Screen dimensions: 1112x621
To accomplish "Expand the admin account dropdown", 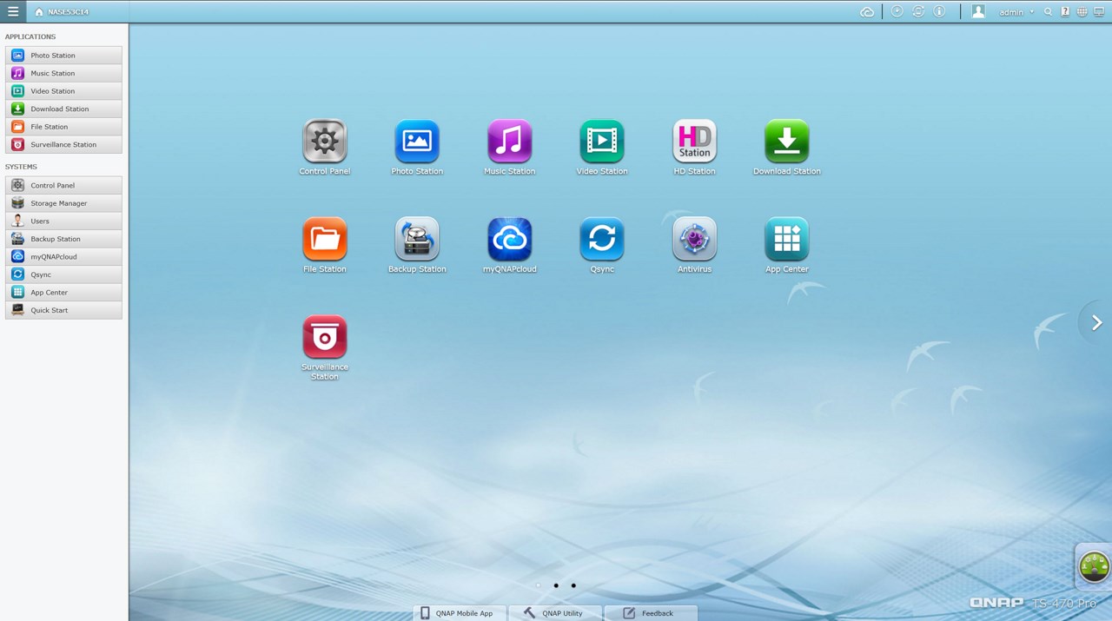I will [x=1016, y=12].
